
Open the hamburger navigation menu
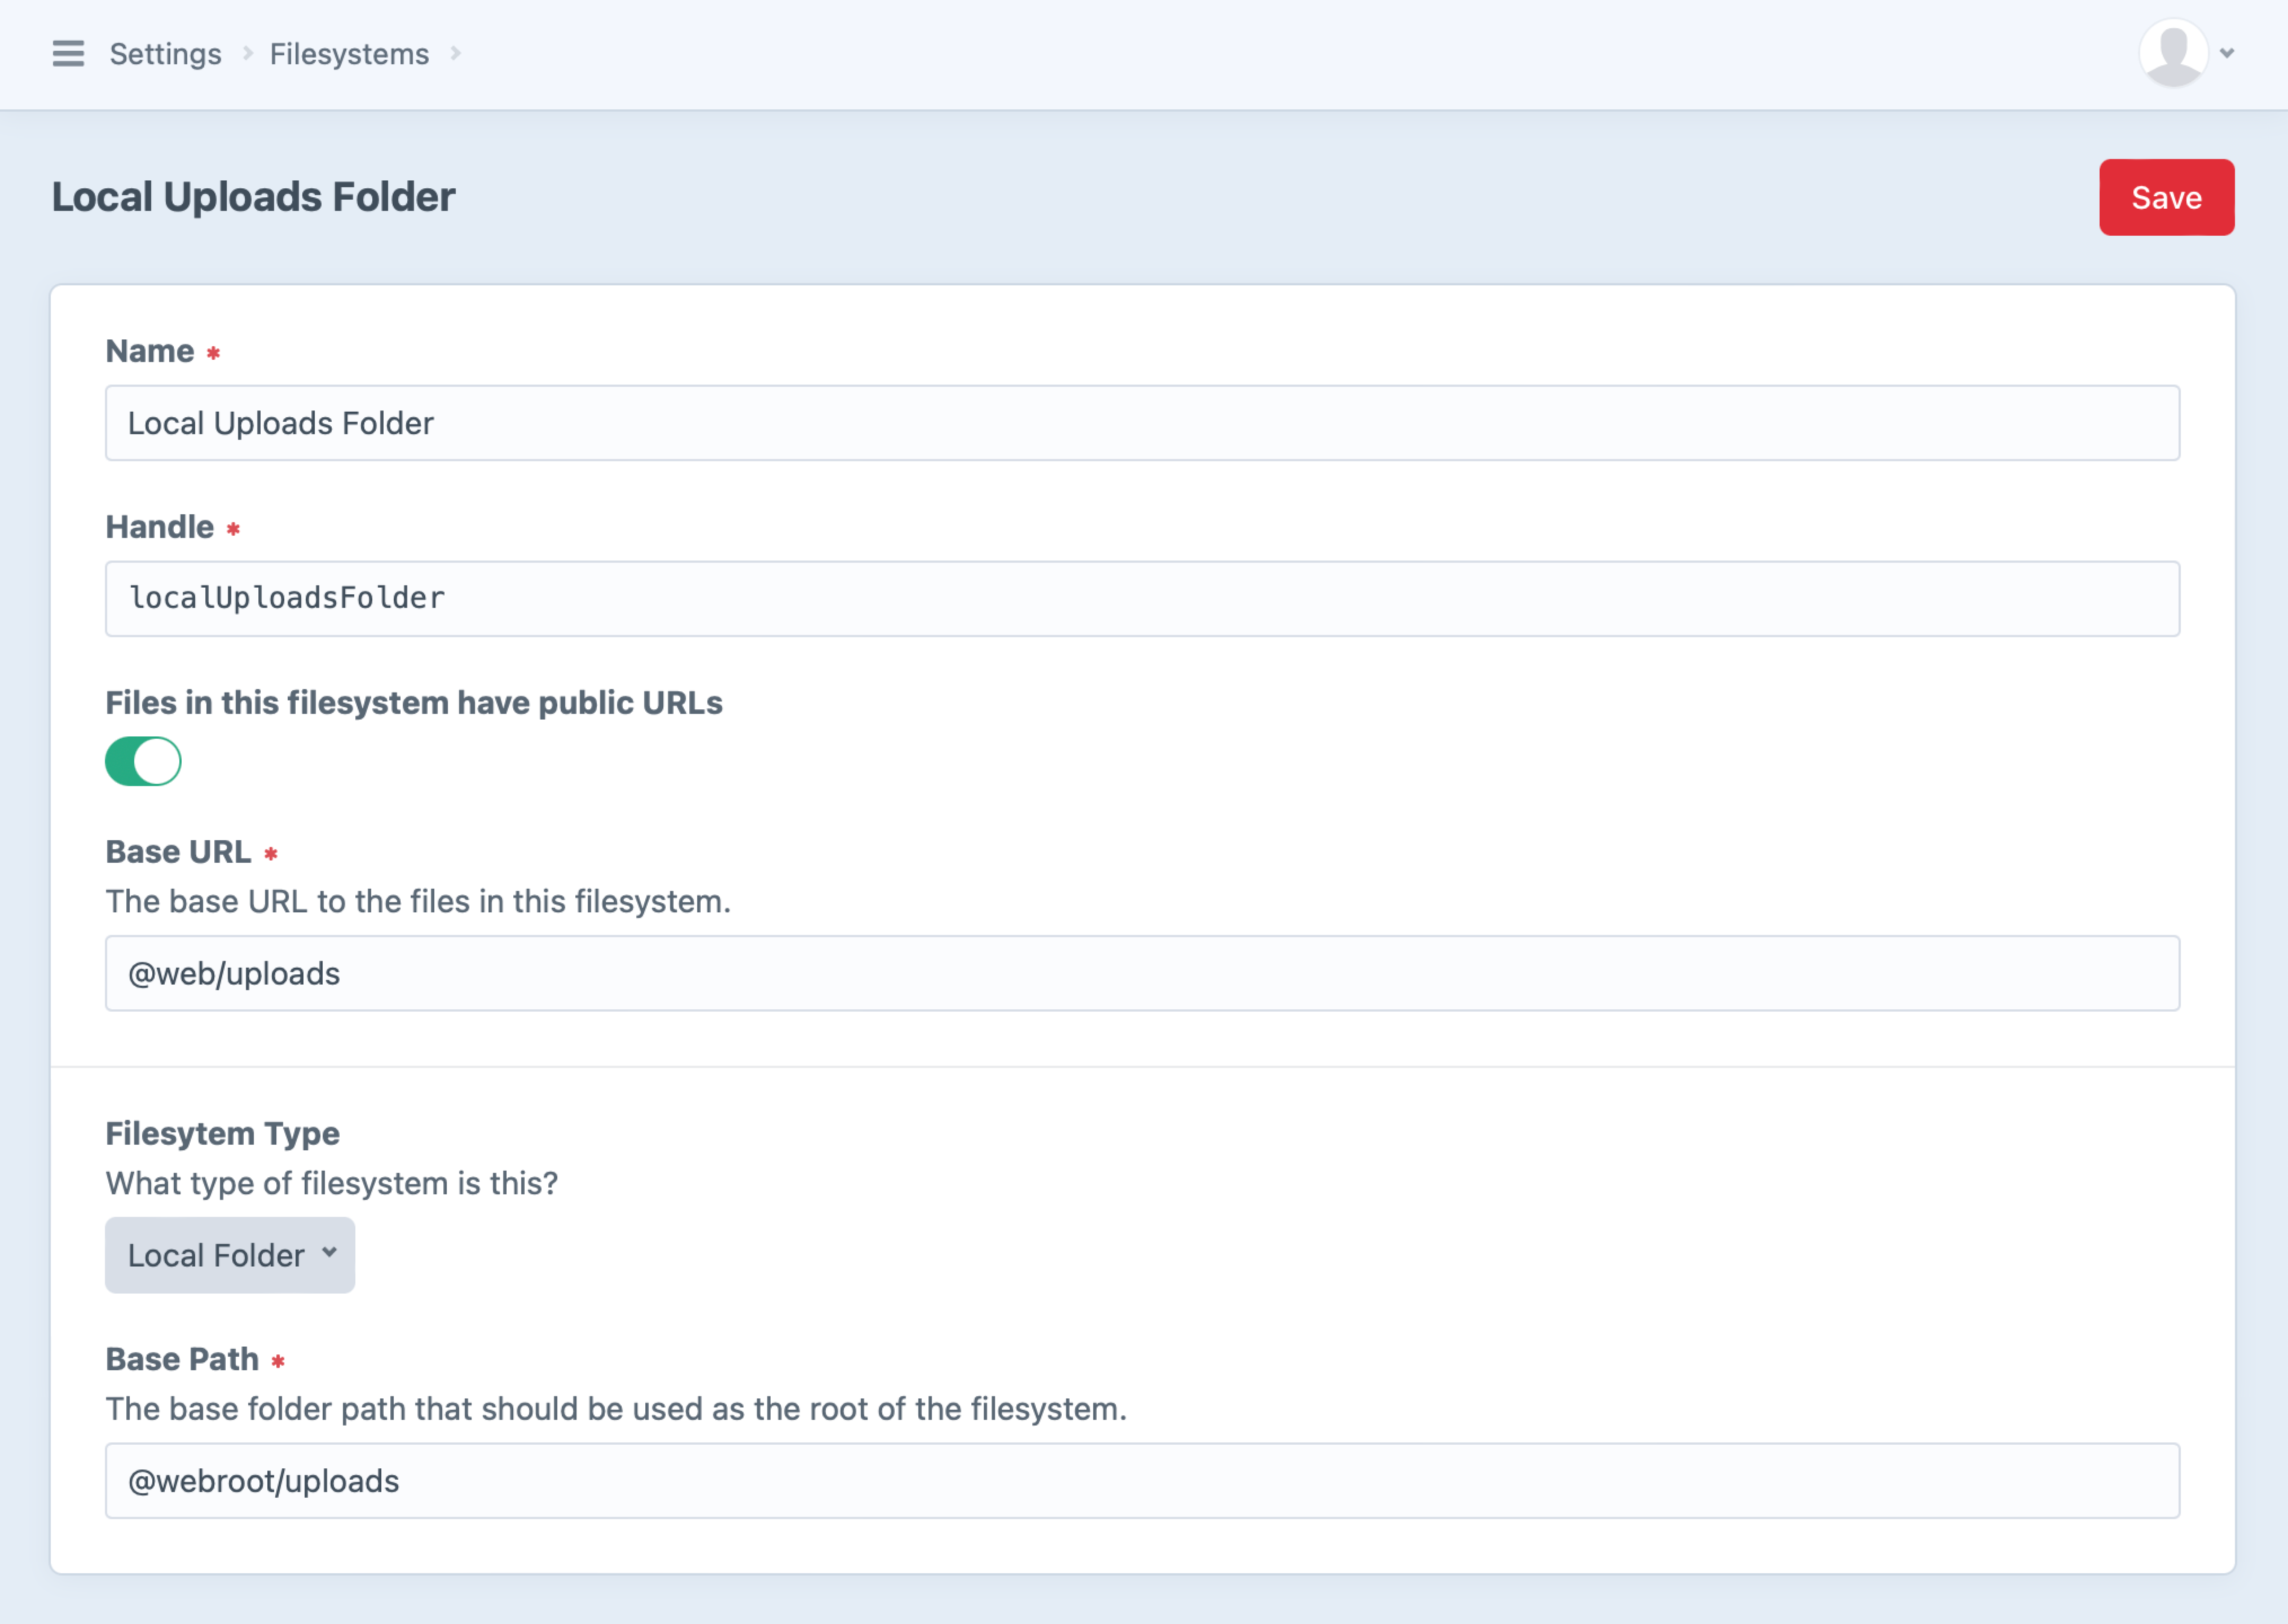pyautogui.click(x=68, y=54)
